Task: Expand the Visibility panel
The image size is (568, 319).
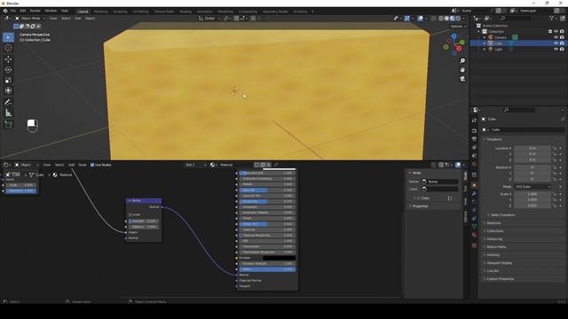Action: pyautogui.click(x=493, y=254)
